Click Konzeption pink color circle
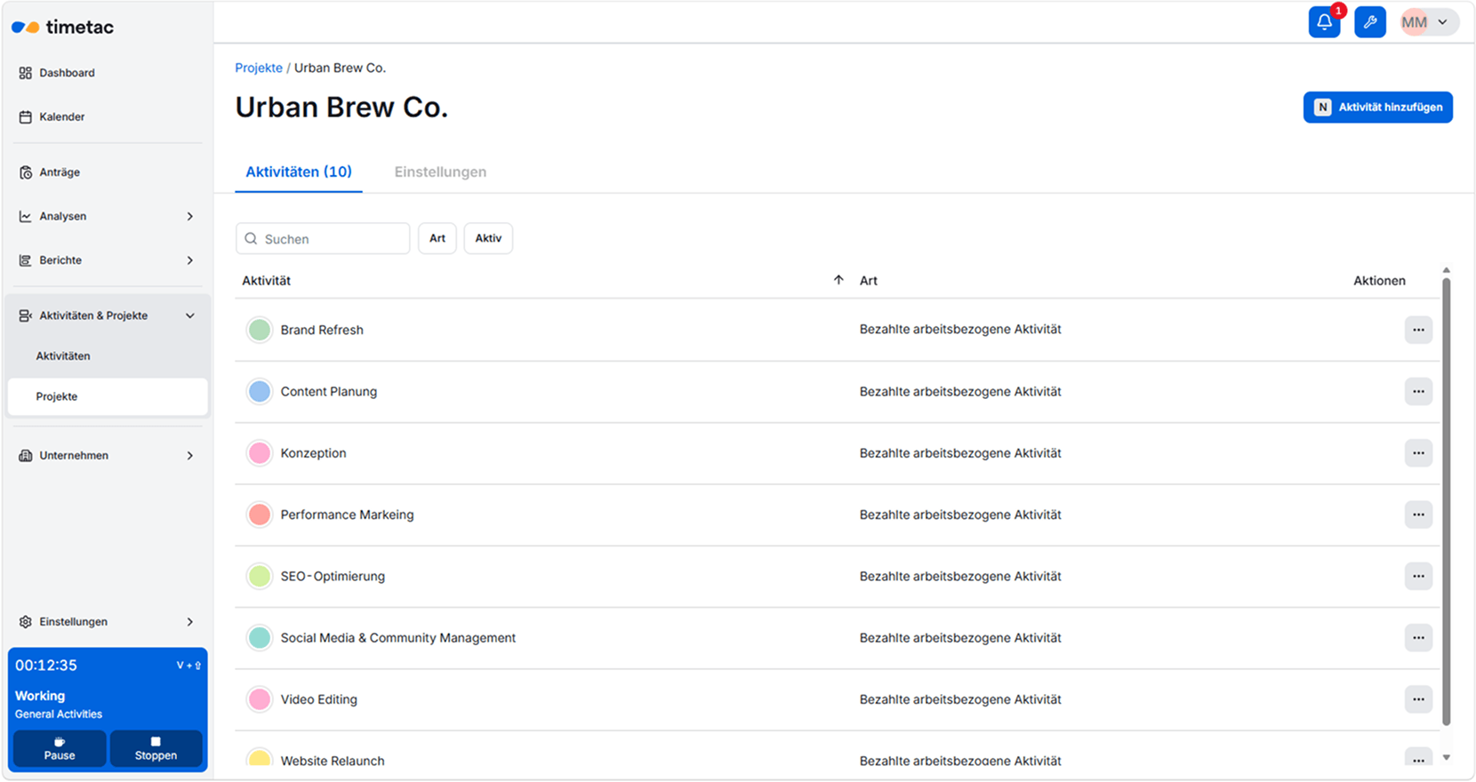Image resolution: width=1476 pixels, height=782 pixels. (260, 453)
